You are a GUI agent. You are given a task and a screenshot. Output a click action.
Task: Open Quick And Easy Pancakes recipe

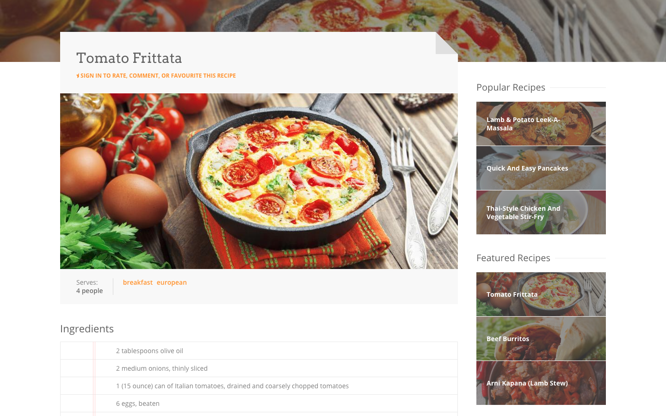tap(541, 168)
